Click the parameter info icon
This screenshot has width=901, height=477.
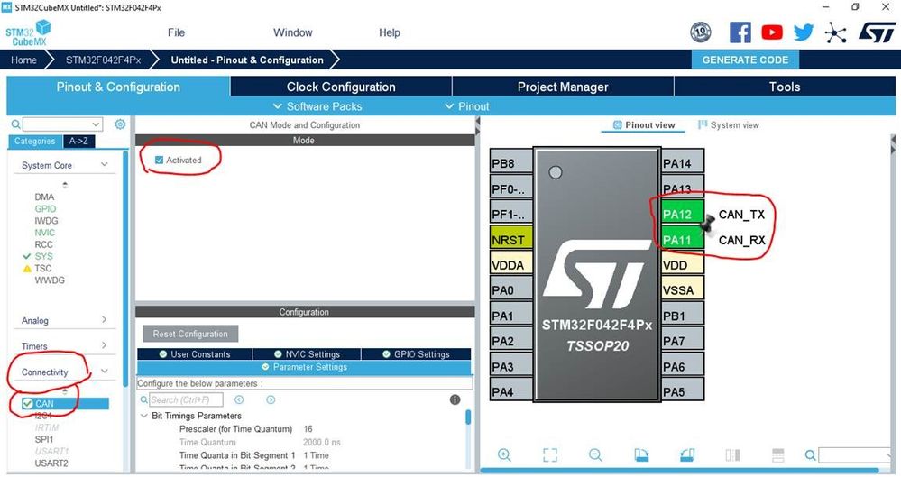coord(455,399)
